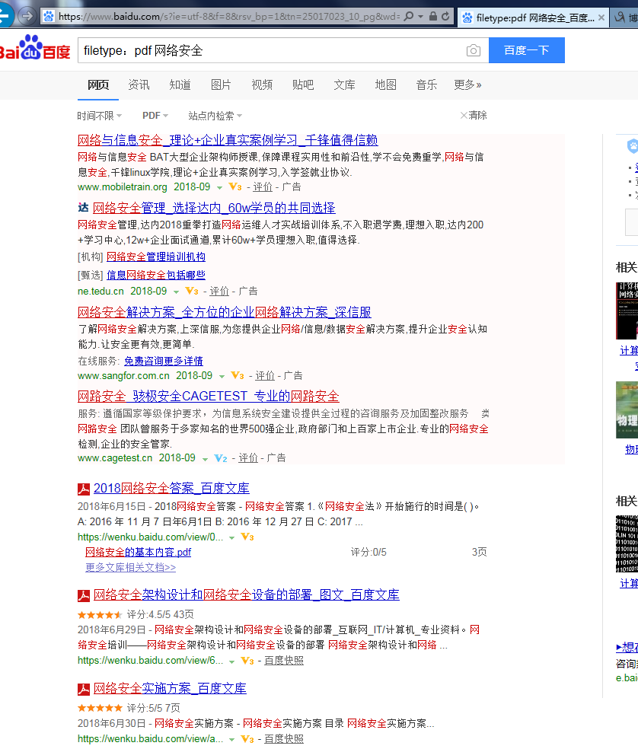Expand arrow next to www.mobiletrain.org

click(x=219, y=188)
